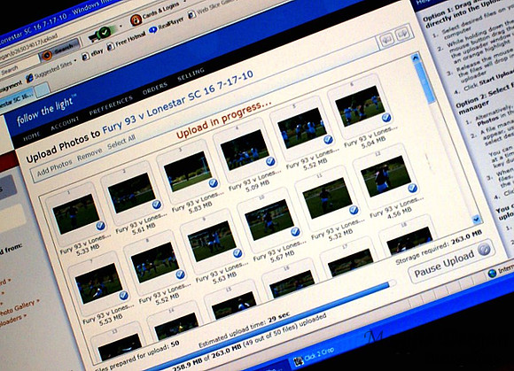Toggle checkmark on the 5.04 MB photo
Image resolution: width=514 pixels, height=371 pixels.
[386, 118]
